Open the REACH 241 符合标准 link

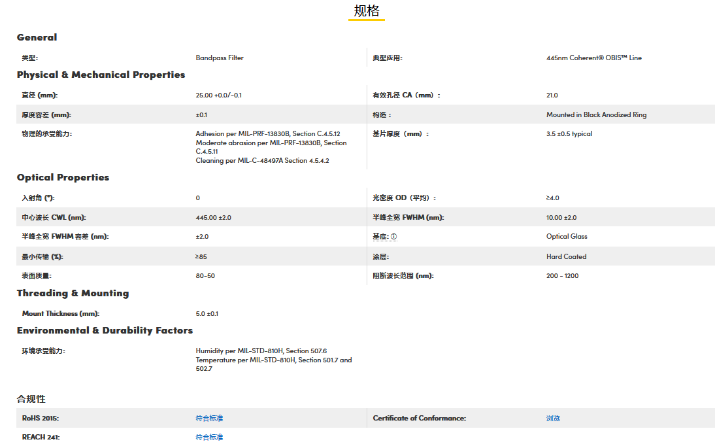pos(209,437)
